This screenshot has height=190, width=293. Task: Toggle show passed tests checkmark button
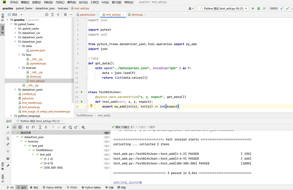point(14,127)
